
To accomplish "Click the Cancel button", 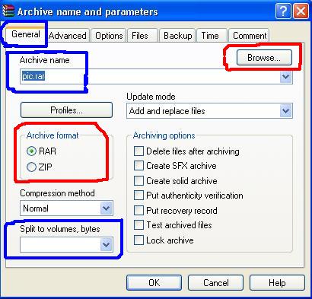I will (x=215, y=282).
